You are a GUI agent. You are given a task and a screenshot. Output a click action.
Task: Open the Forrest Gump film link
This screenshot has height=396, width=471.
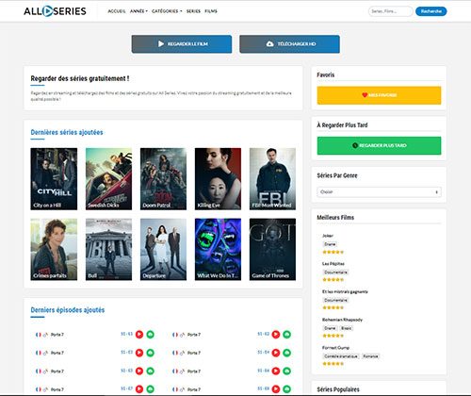335,348
